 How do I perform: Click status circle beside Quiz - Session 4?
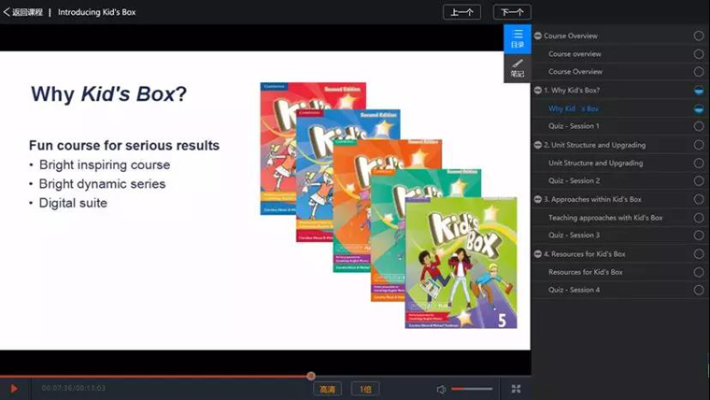point(699,290)
